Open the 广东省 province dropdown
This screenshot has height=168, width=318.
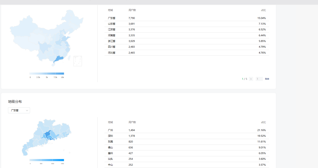click(x=19, y=110)
